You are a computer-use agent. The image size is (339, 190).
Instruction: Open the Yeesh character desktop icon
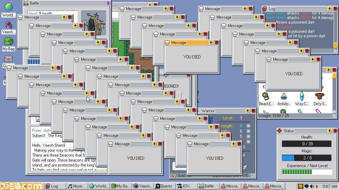pos(8,27)
